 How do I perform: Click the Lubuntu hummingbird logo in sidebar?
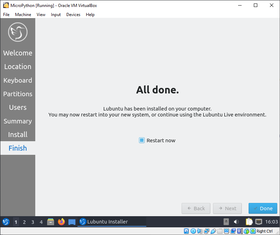[18, 32]
